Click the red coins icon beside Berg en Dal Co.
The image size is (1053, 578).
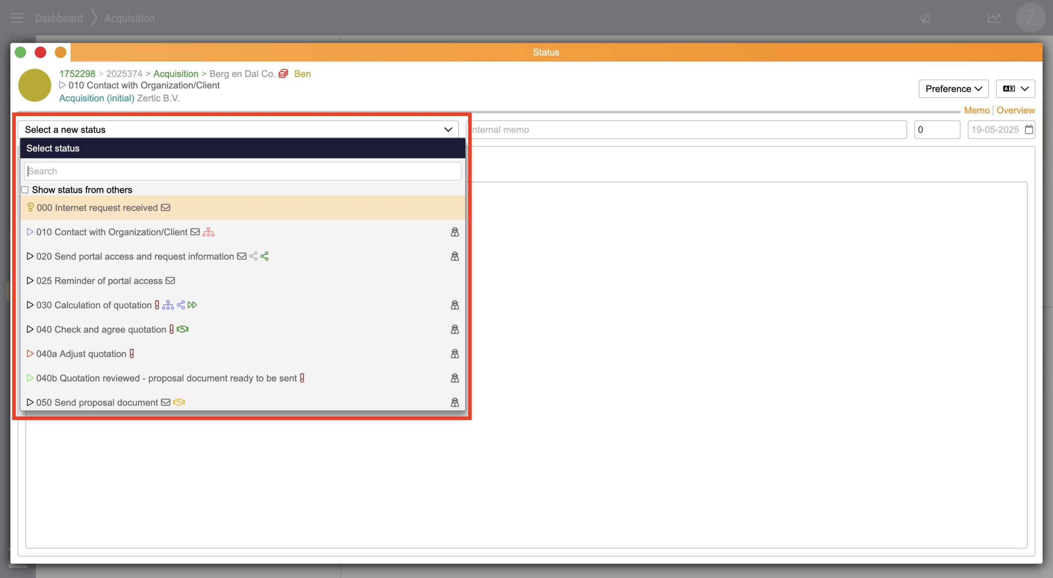click(x=283, y=74)
